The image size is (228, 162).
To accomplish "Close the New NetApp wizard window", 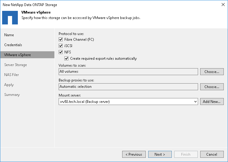I will pos(222,5).
